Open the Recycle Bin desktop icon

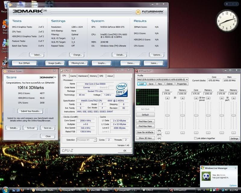(x=4, y=7)
